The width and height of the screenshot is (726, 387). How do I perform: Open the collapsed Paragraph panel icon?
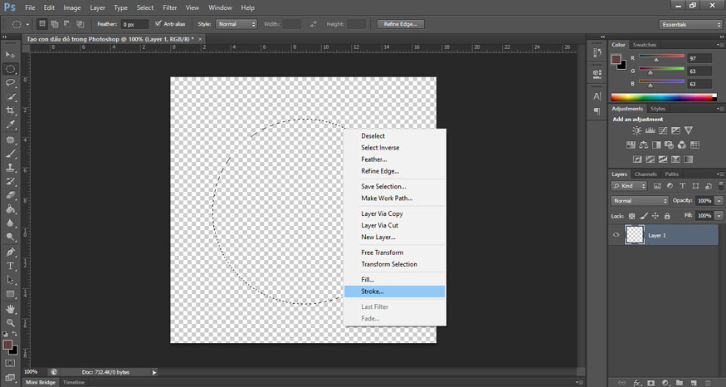coord(597,111)
